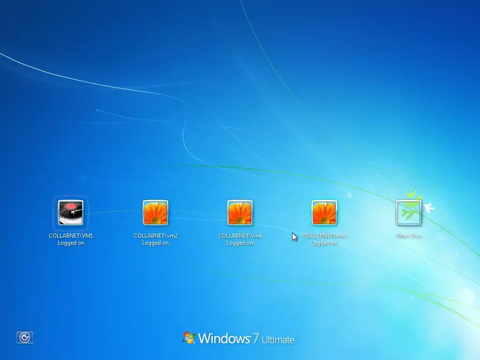Open the Other User blank tile

(x=409, y=212)
